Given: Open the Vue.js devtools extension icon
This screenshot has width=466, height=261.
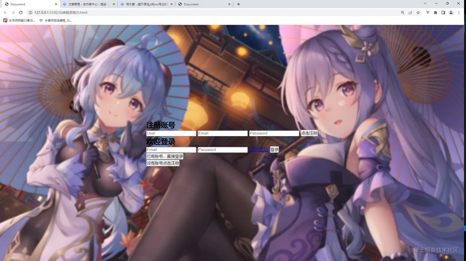Looking at the screenshot, I should pos(427,13).
